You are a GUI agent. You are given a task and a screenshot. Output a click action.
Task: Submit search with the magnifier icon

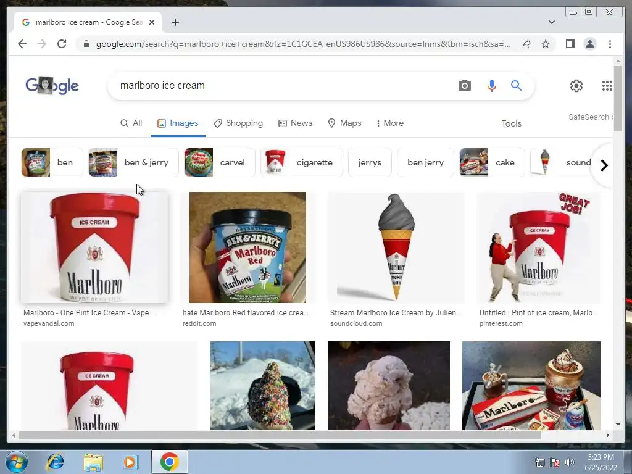517,85
